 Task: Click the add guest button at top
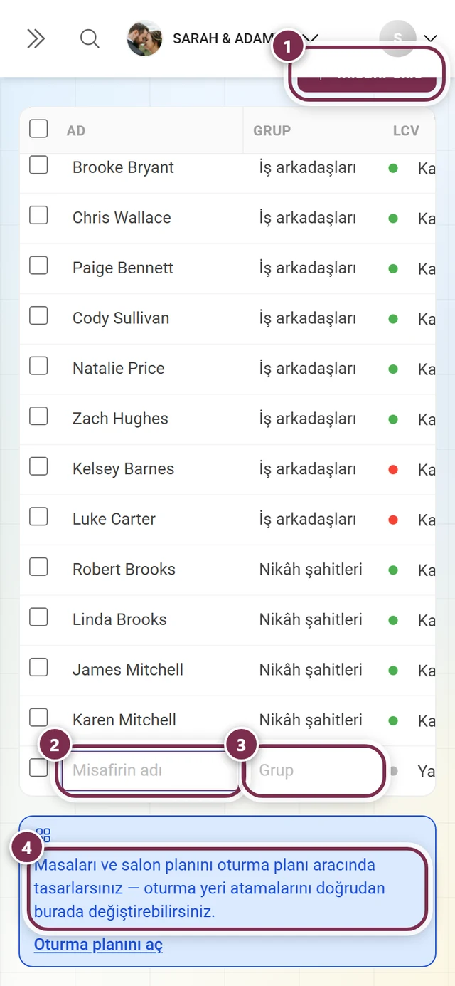[x=367, y=74]
